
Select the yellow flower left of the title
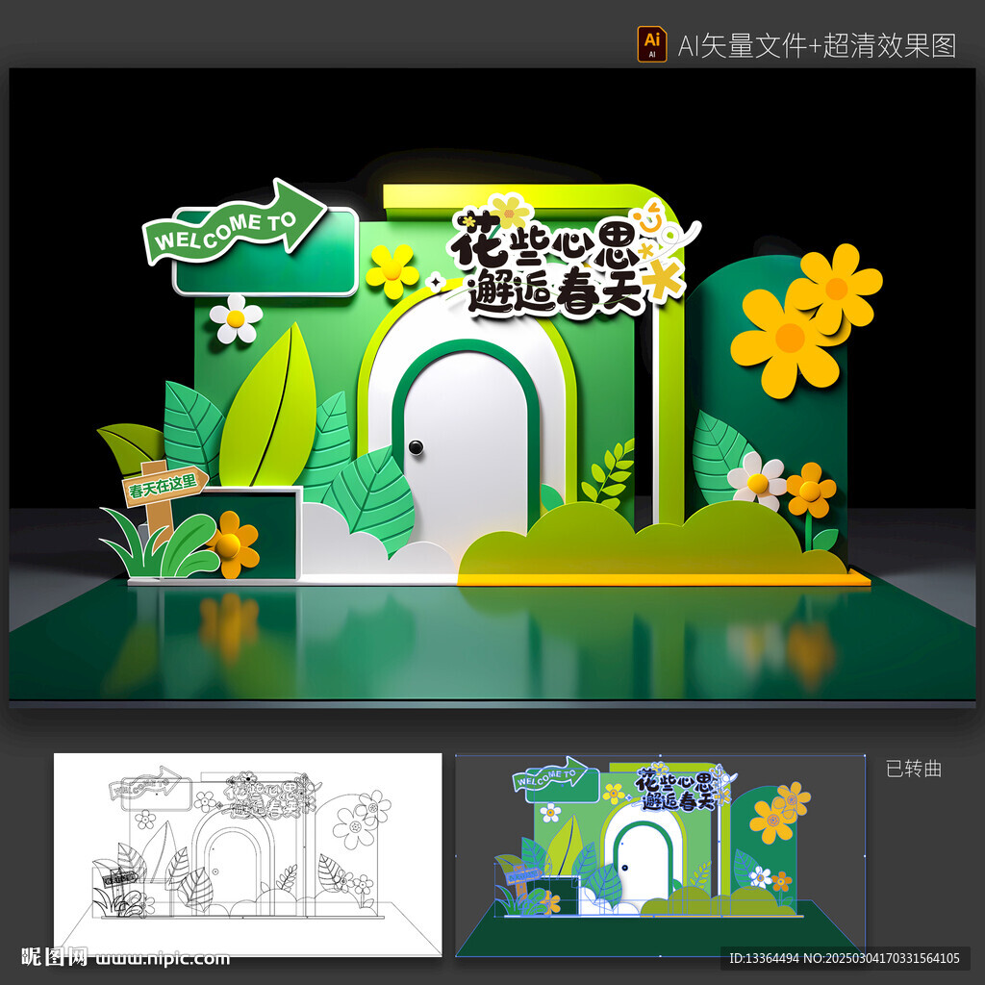click(391, 270)
